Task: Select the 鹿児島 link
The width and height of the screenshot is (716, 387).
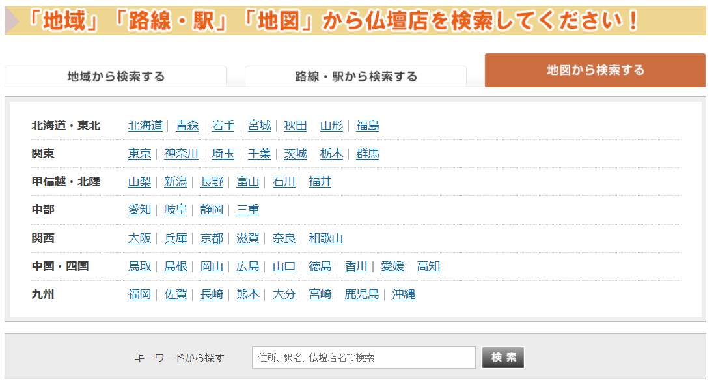Action: (x=362, y=294)
